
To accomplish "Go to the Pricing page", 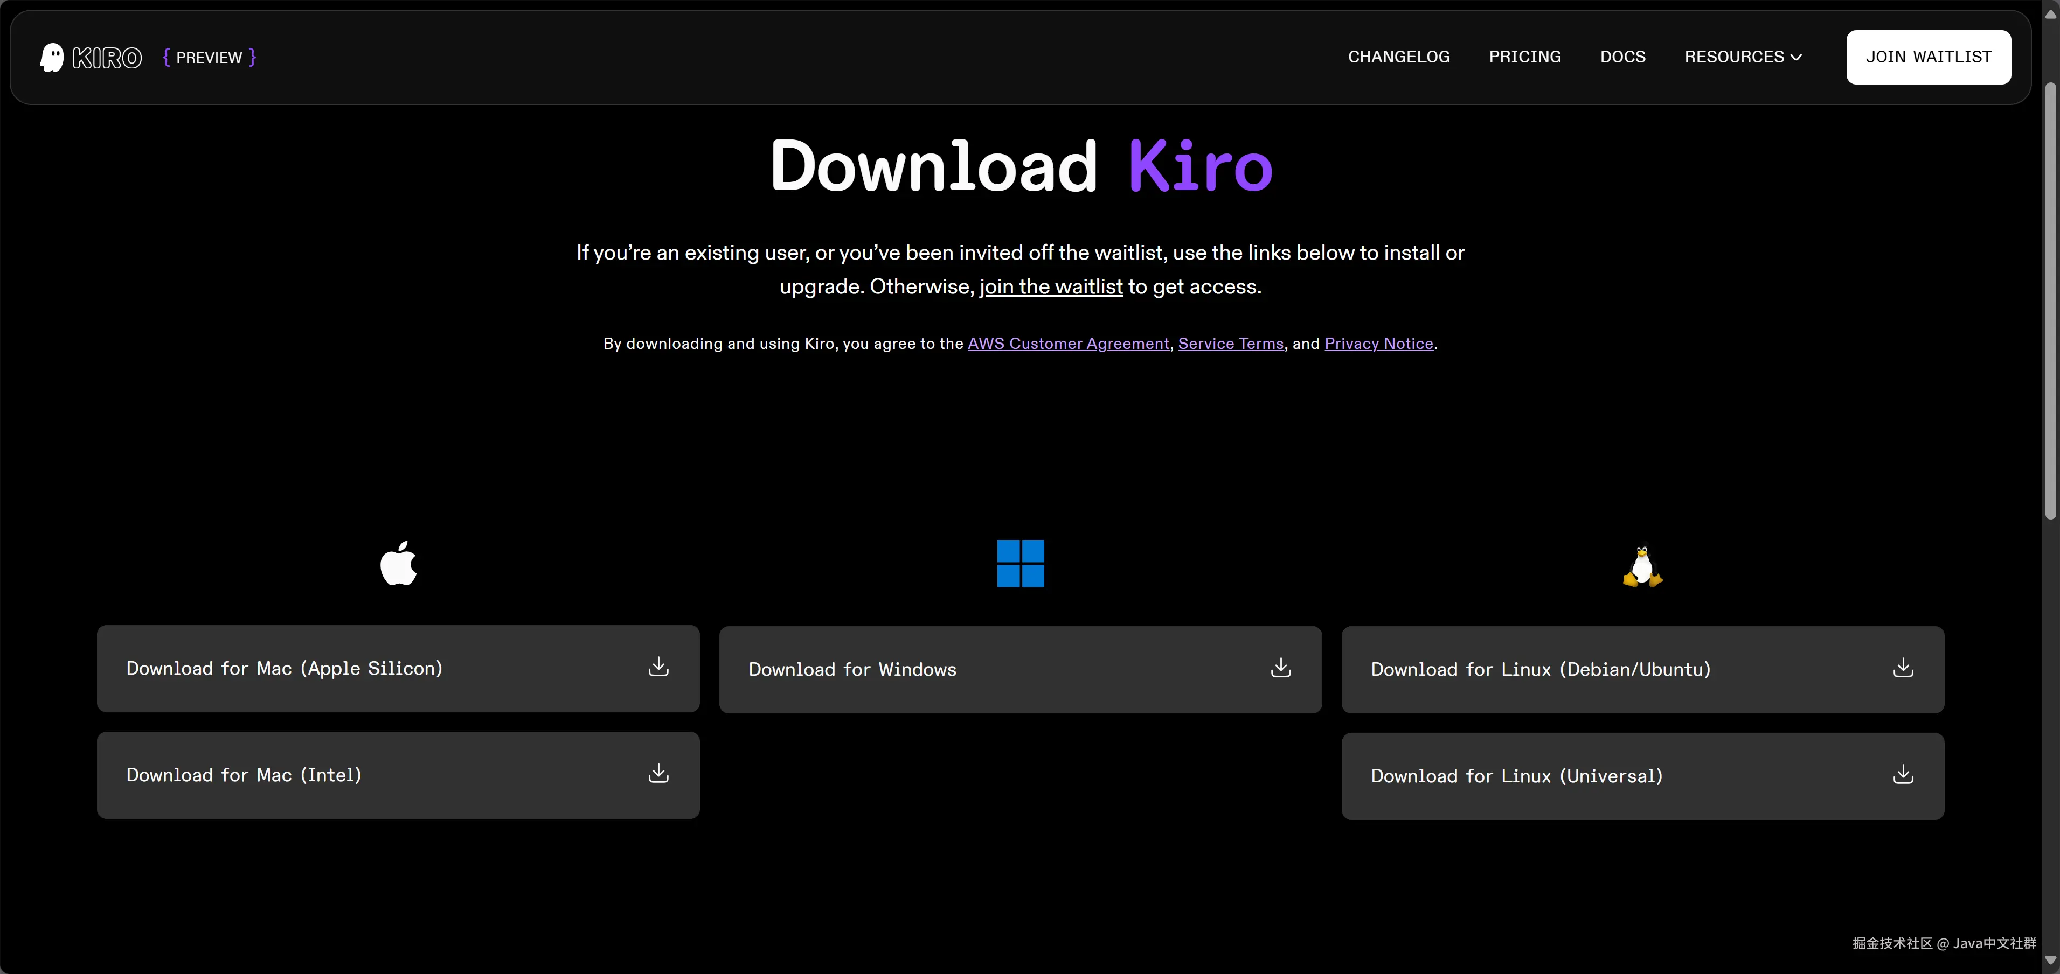I will click(1524, 57).
